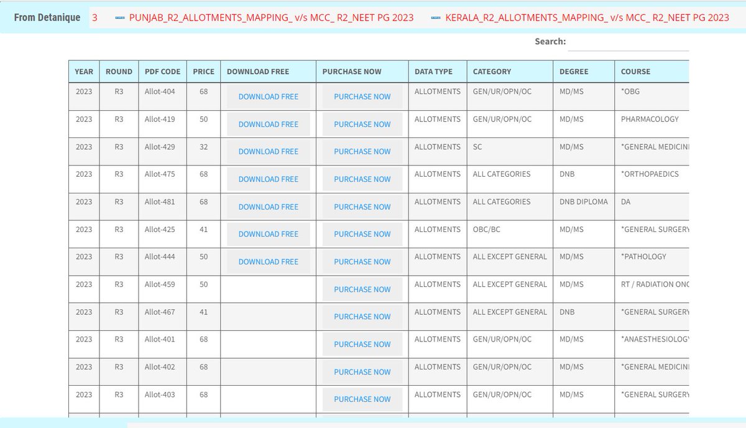
Task: Purchase the Allot-425 PDF now
Action: tap(362, 234)
